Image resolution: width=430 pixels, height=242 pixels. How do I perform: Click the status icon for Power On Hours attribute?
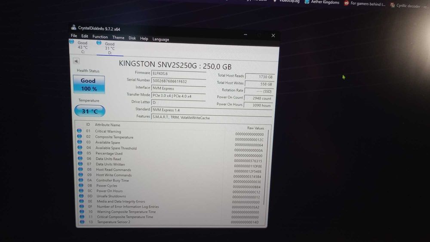pyautogui.click(x=81, y=190)
